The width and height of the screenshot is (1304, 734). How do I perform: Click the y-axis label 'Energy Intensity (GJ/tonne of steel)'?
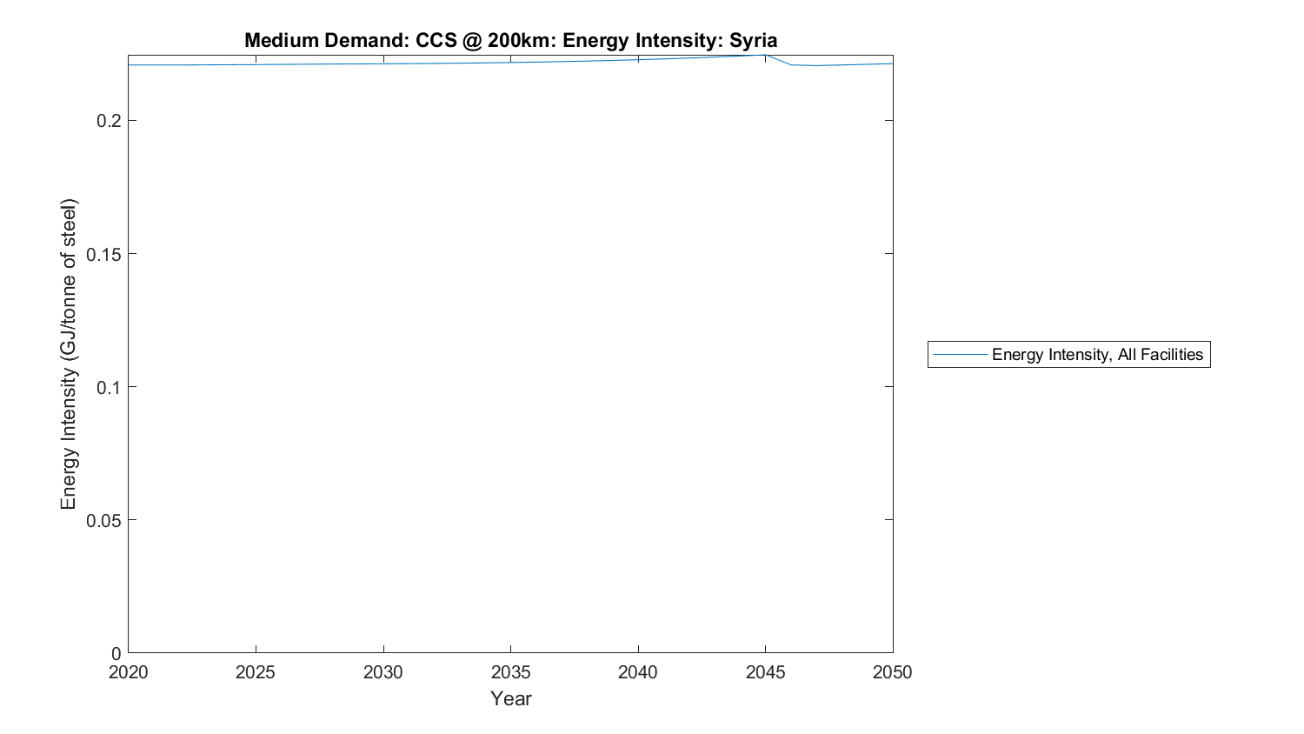coord(69,354)
